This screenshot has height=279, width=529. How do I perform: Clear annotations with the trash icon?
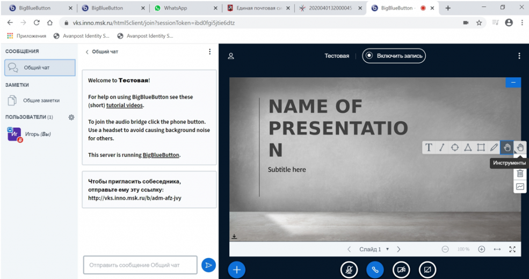520,173
